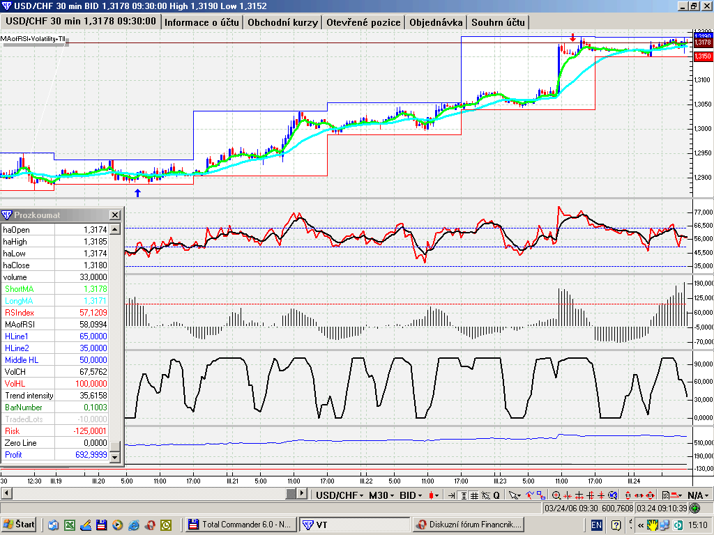The height and width of the screenshot is (535, 714).
Task: Click the compress vertical axis icon
Action: click(602, 495)
